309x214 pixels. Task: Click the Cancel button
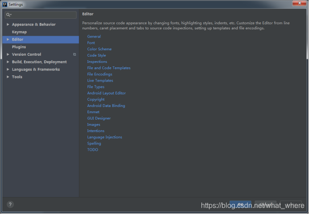[x=265, y=205]
